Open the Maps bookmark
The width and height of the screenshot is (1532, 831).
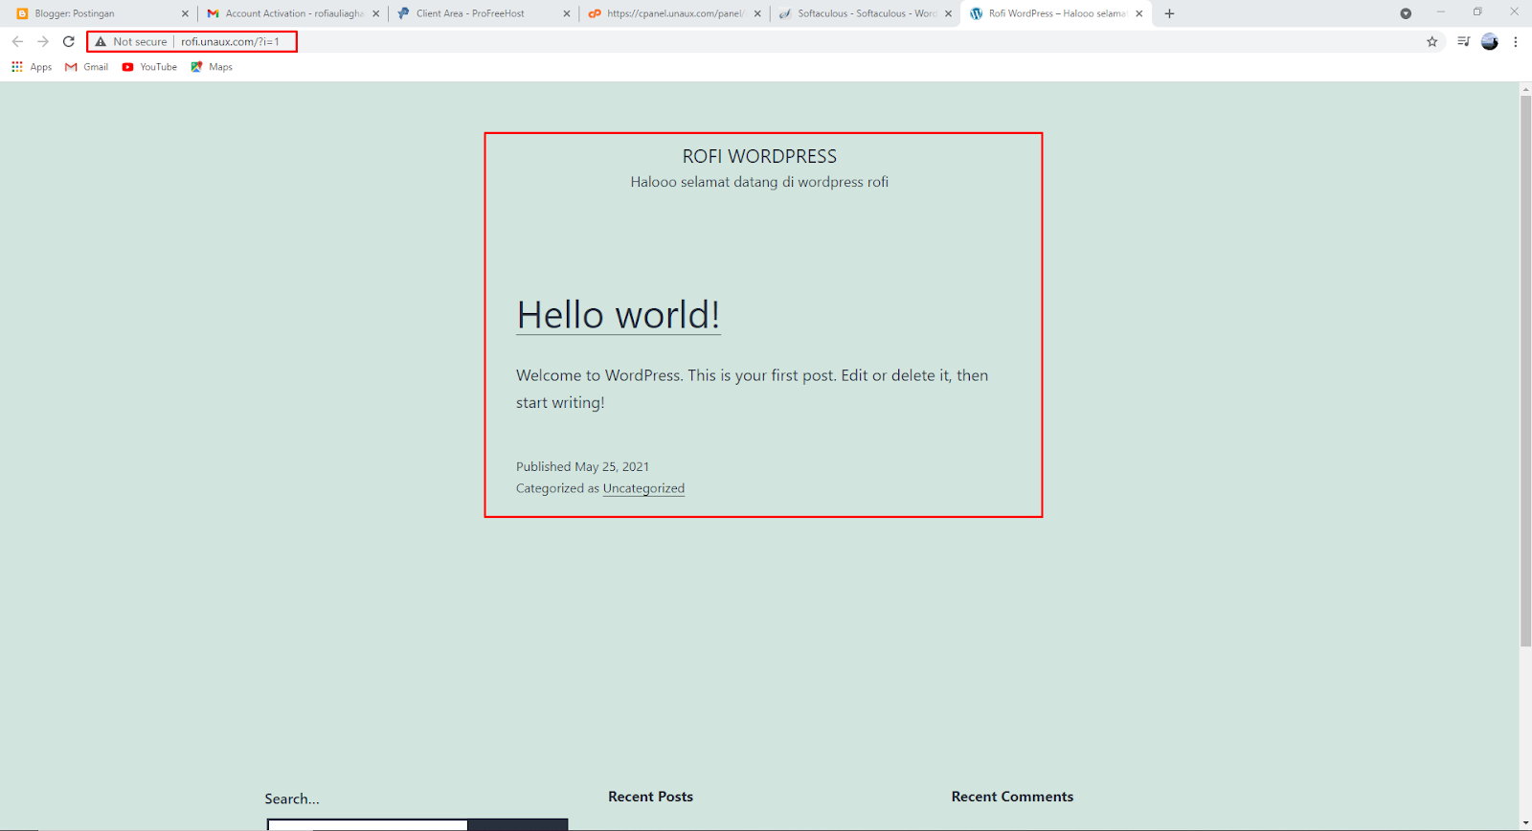212,67
